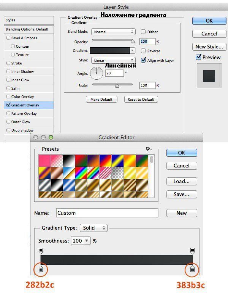Viewport: 228px width, 296px height.
Task: Click the New Style... button
Action: [x=209, y=47]
